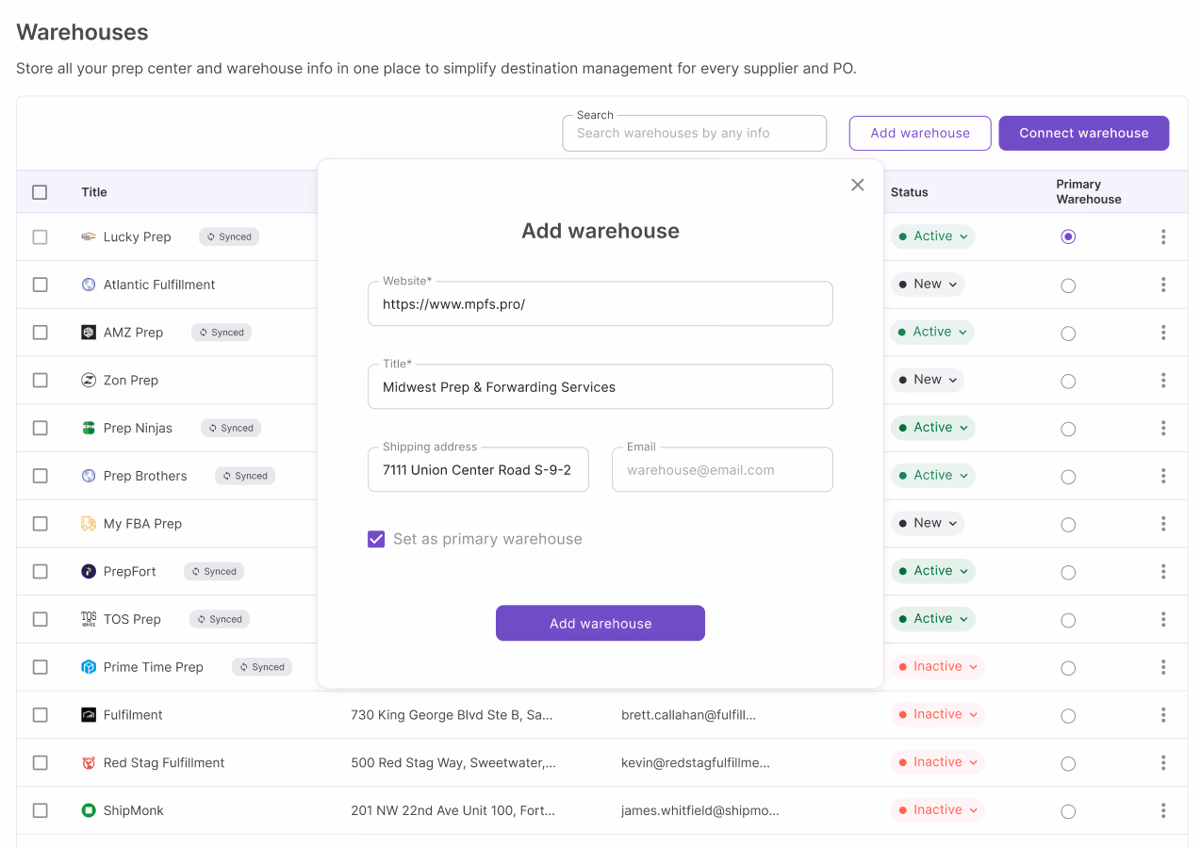The height and width of the screenshot is (848, 1201).
Task: Click the Prime Time Prep cube icon
Action: (x=89, y=667)
